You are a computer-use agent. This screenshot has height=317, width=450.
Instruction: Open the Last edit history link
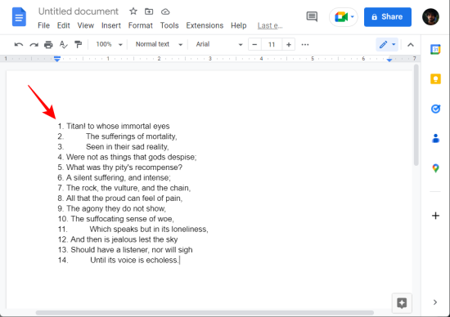tap(270, 26)
